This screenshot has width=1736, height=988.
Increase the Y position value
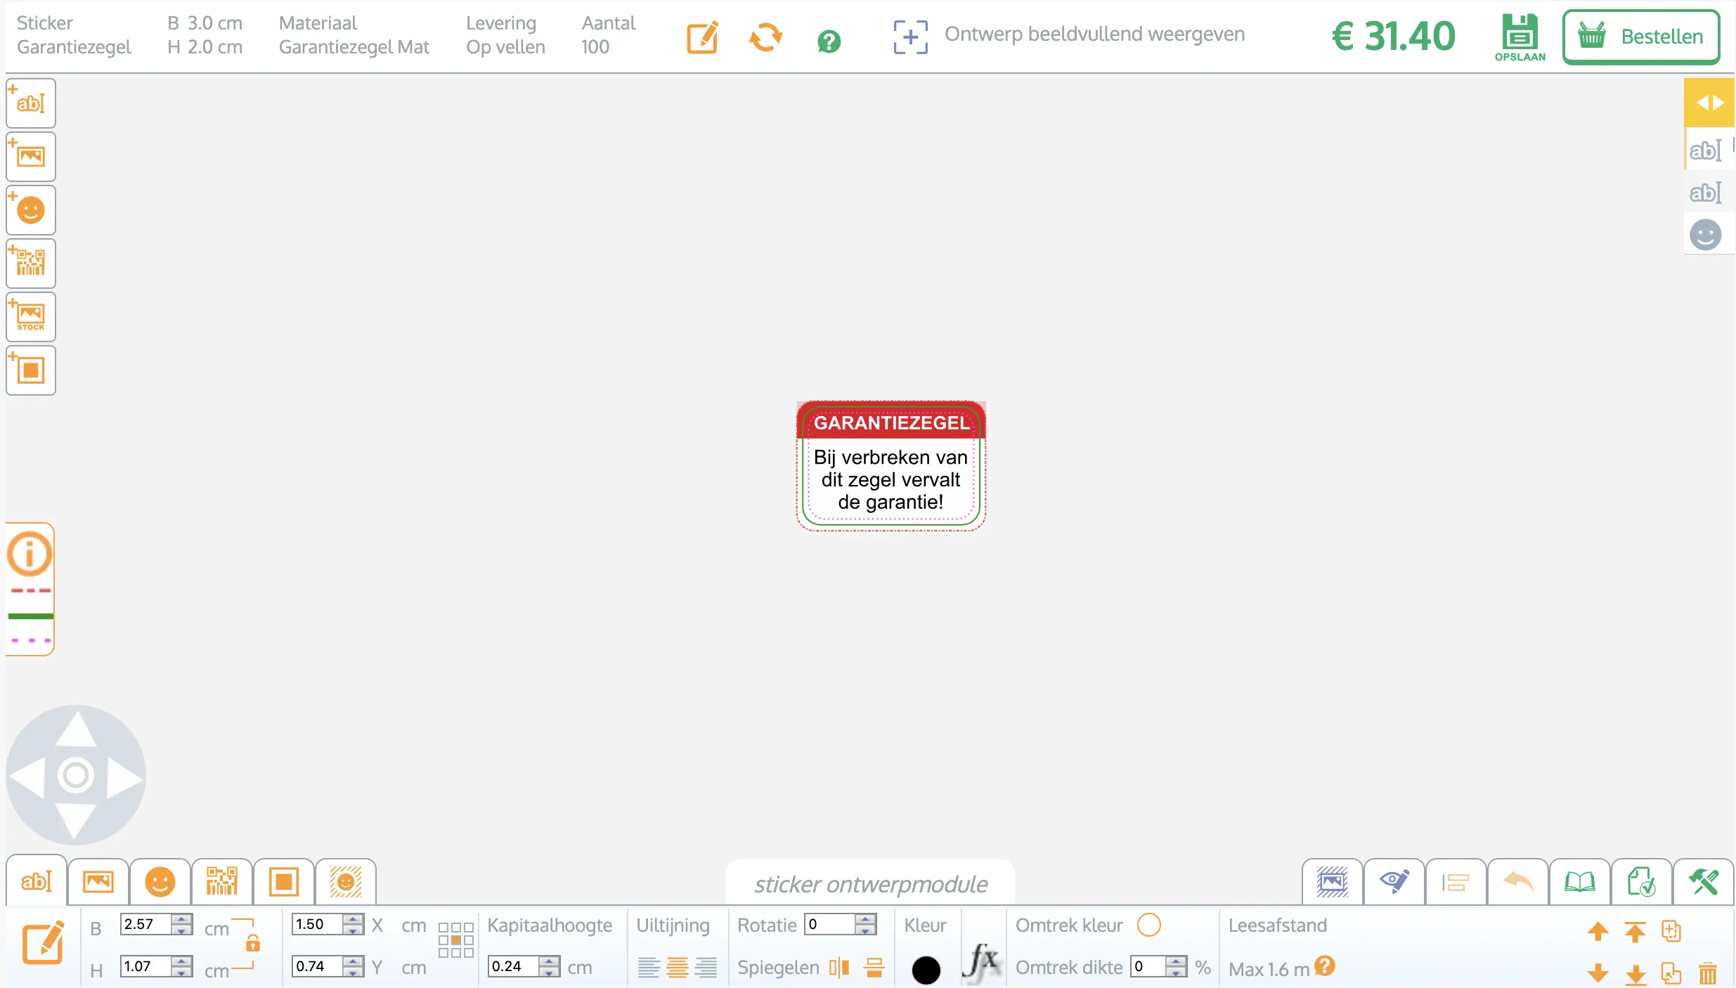[354, 961]
